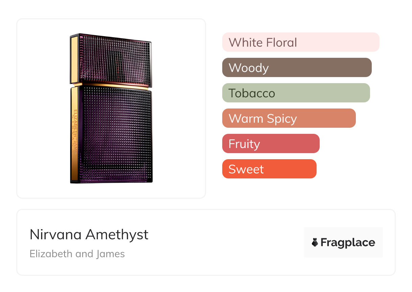The width and height of the screenshot is (412, 292).
Task: Click the 'Woody' text label
Action: 249,68
